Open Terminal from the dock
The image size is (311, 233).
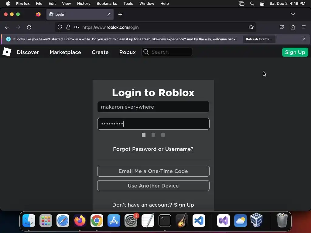(x=165, y=221)
